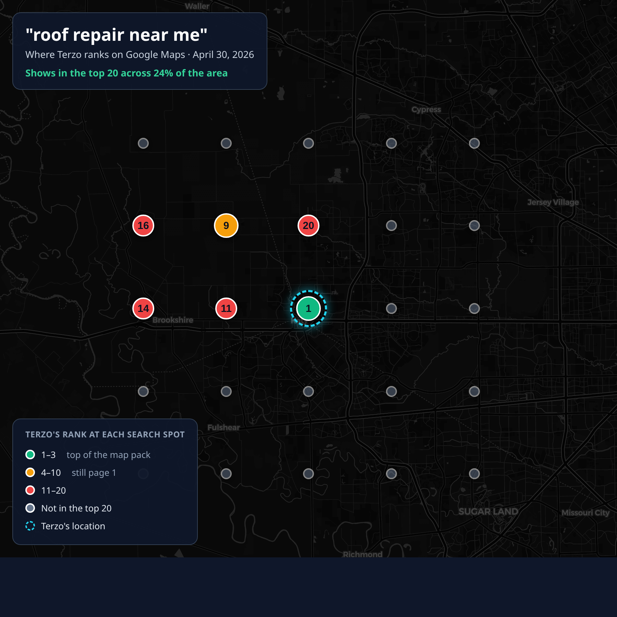Viewport: 617px width, 617px height.
Task: Click 'TERZO'S RANK AT EACH SEARCH SPOT' heading
Action: point(105,435)
